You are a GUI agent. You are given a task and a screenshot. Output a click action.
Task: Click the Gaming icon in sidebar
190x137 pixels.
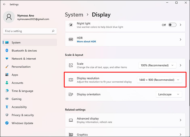click(7, 99)
